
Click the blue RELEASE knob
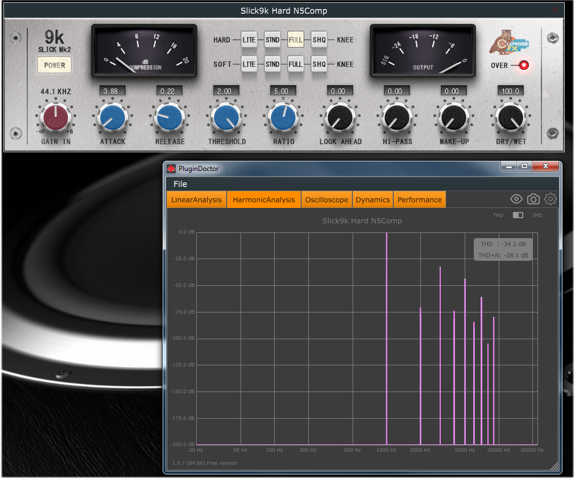(169, 117)
